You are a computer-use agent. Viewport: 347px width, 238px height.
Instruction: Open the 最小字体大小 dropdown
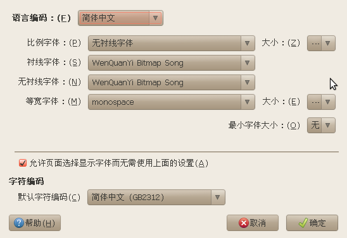pos(321,125)
